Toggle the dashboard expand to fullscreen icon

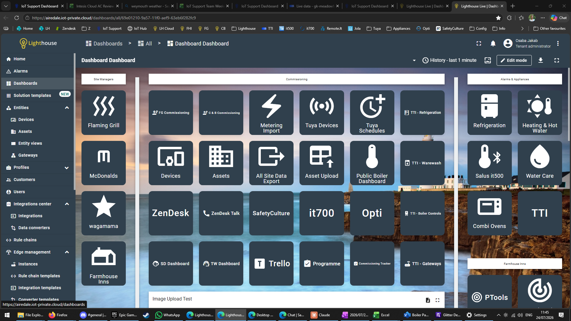(x=557, y=60)
